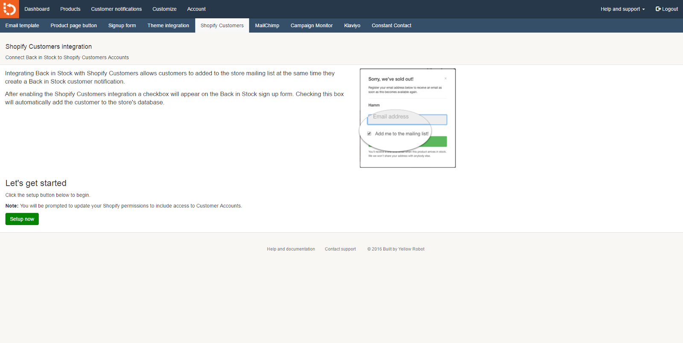Go to the Klaviyo tab
The width and height of the screenshot is (683, 343).
coord(352,26)
